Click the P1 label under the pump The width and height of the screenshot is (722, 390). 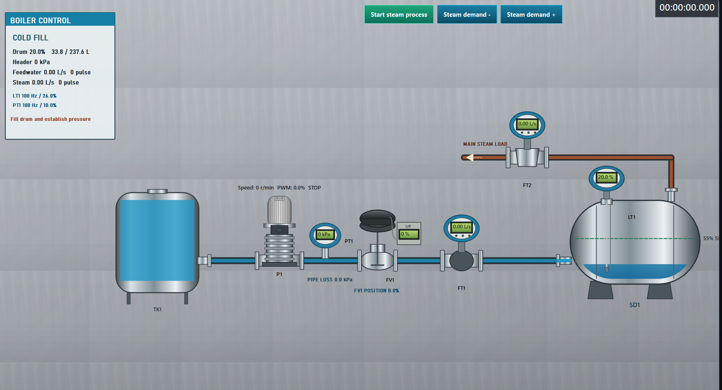(279, 274)
